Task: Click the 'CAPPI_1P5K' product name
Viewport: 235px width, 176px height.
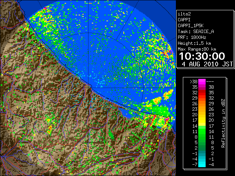Action: click(x=191, y=26)
